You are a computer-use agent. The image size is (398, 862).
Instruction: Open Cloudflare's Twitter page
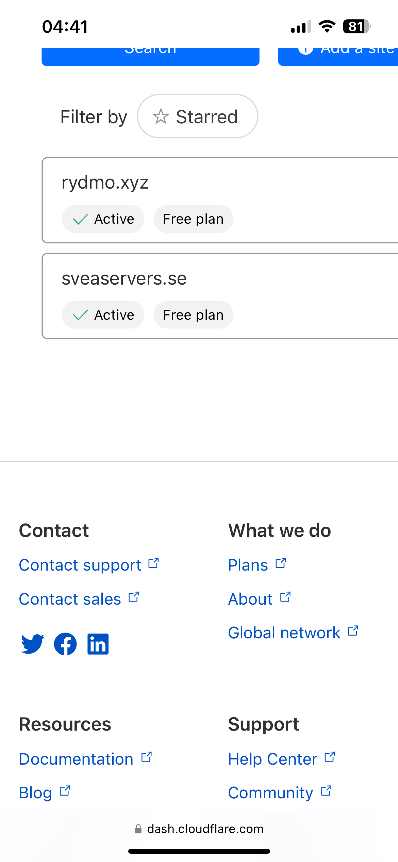32,644
